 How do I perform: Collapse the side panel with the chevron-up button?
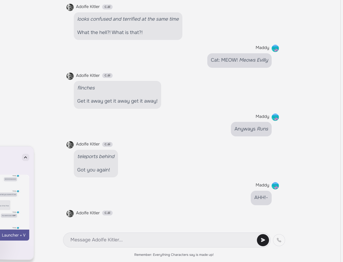click(25, 157)
